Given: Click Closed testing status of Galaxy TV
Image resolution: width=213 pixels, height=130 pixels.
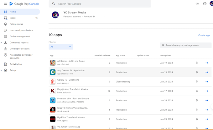Looking at the screenshot, I should pyautogui.click(x=123, y=82).
